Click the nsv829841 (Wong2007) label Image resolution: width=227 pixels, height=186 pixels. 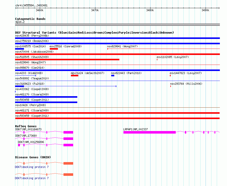122,46
